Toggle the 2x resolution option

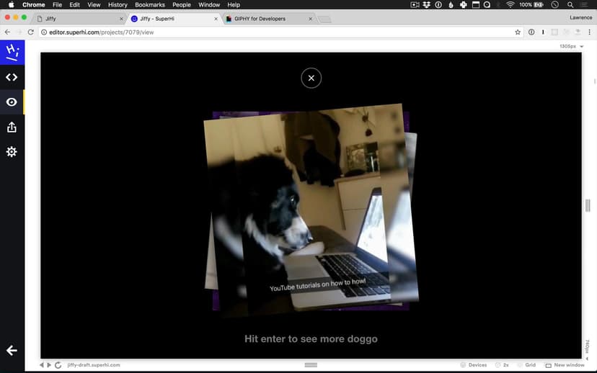pos(502,365)
